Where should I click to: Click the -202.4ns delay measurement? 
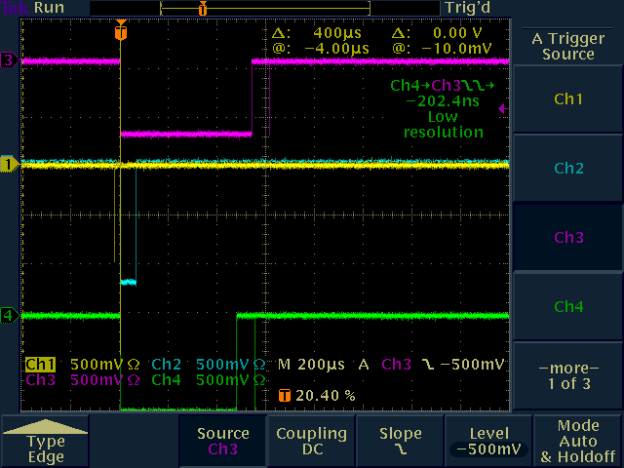pyautogui.click(x=443, y=101)
